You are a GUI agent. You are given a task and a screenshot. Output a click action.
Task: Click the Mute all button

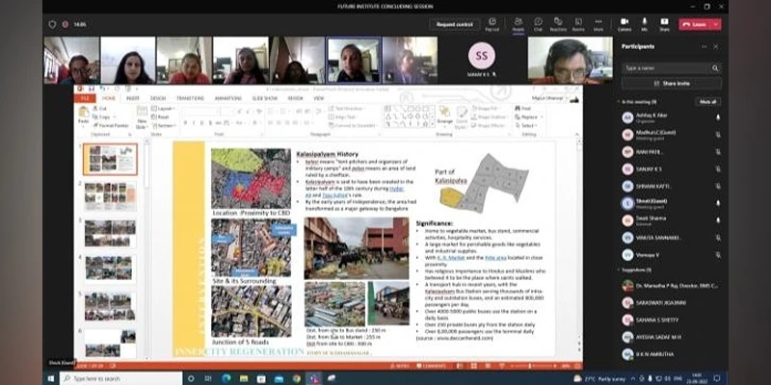tap(708, 102)
